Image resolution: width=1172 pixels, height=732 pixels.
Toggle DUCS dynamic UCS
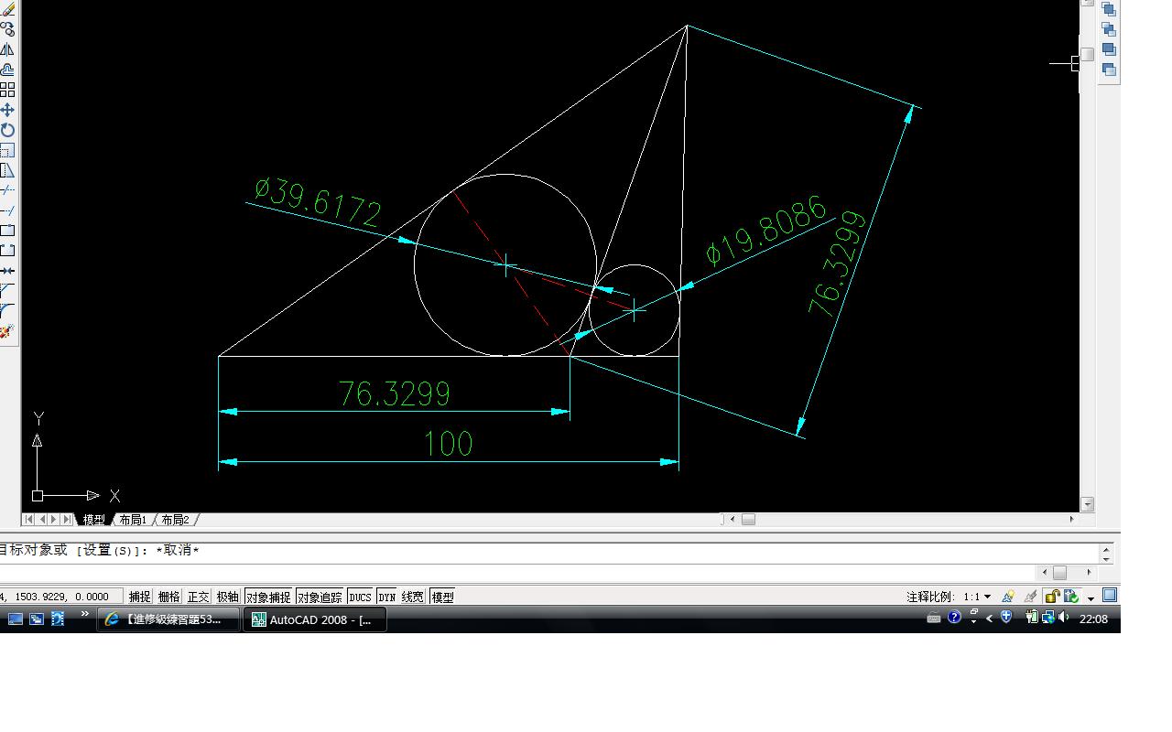point(361,597)
